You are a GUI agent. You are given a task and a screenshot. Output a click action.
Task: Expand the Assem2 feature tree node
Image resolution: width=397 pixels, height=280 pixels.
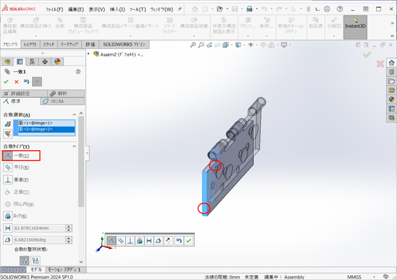(x=89, y=54)
